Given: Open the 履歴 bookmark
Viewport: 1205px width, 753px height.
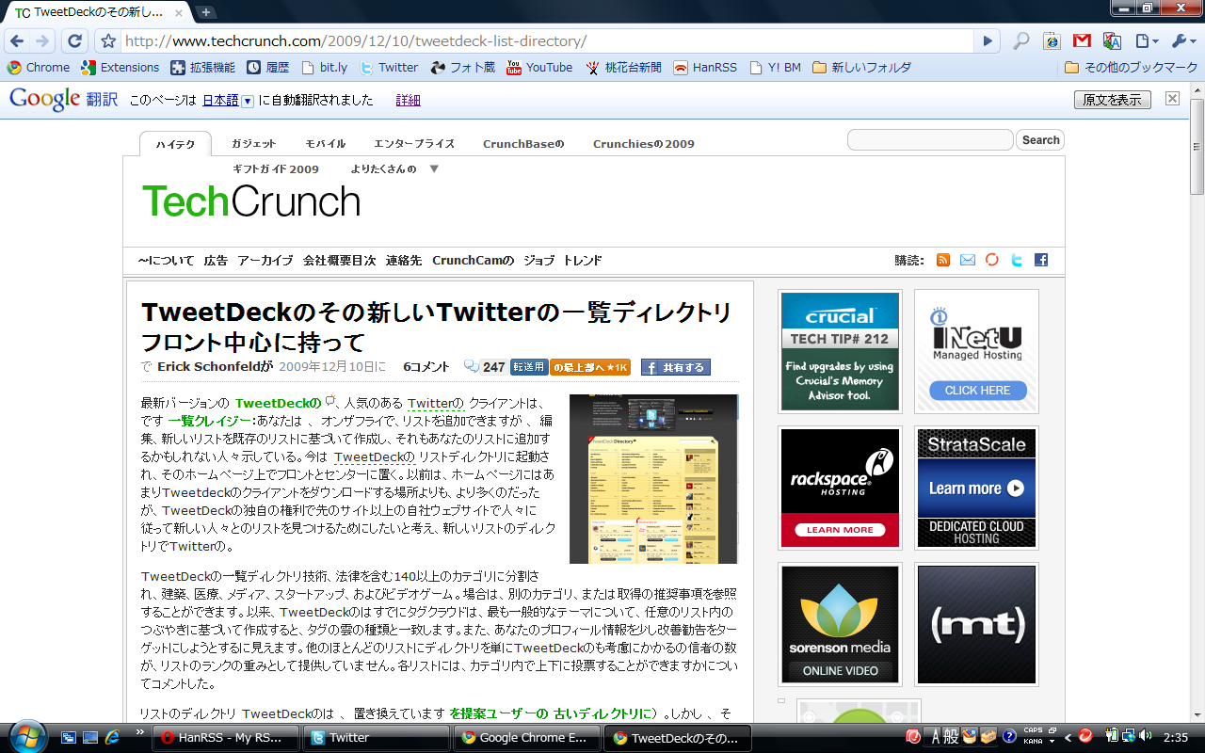Looking at the screenshot, I should tap(268, 68).
